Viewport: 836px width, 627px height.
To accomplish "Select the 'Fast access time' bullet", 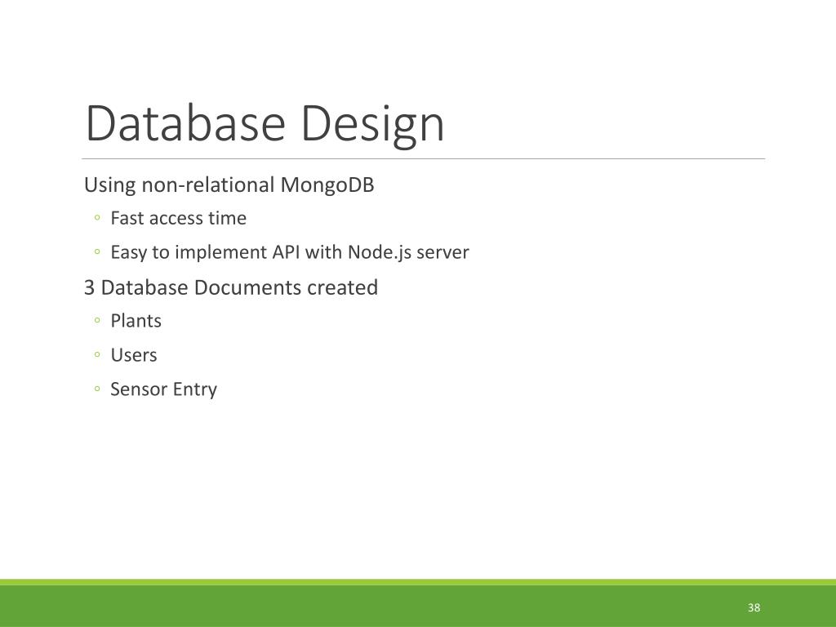I will point(178,218).
